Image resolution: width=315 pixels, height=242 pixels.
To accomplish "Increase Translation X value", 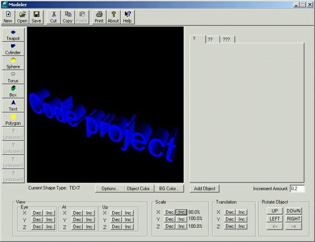I will (241, 212).
